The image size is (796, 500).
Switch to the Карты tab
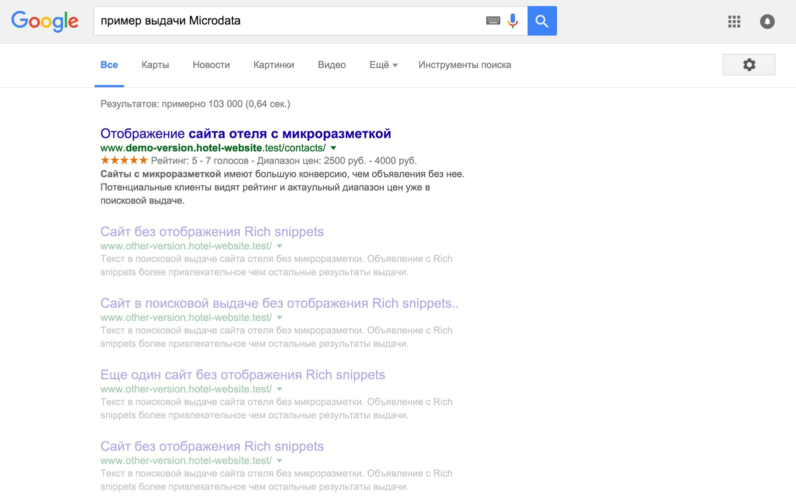click(x=155, y=65)
